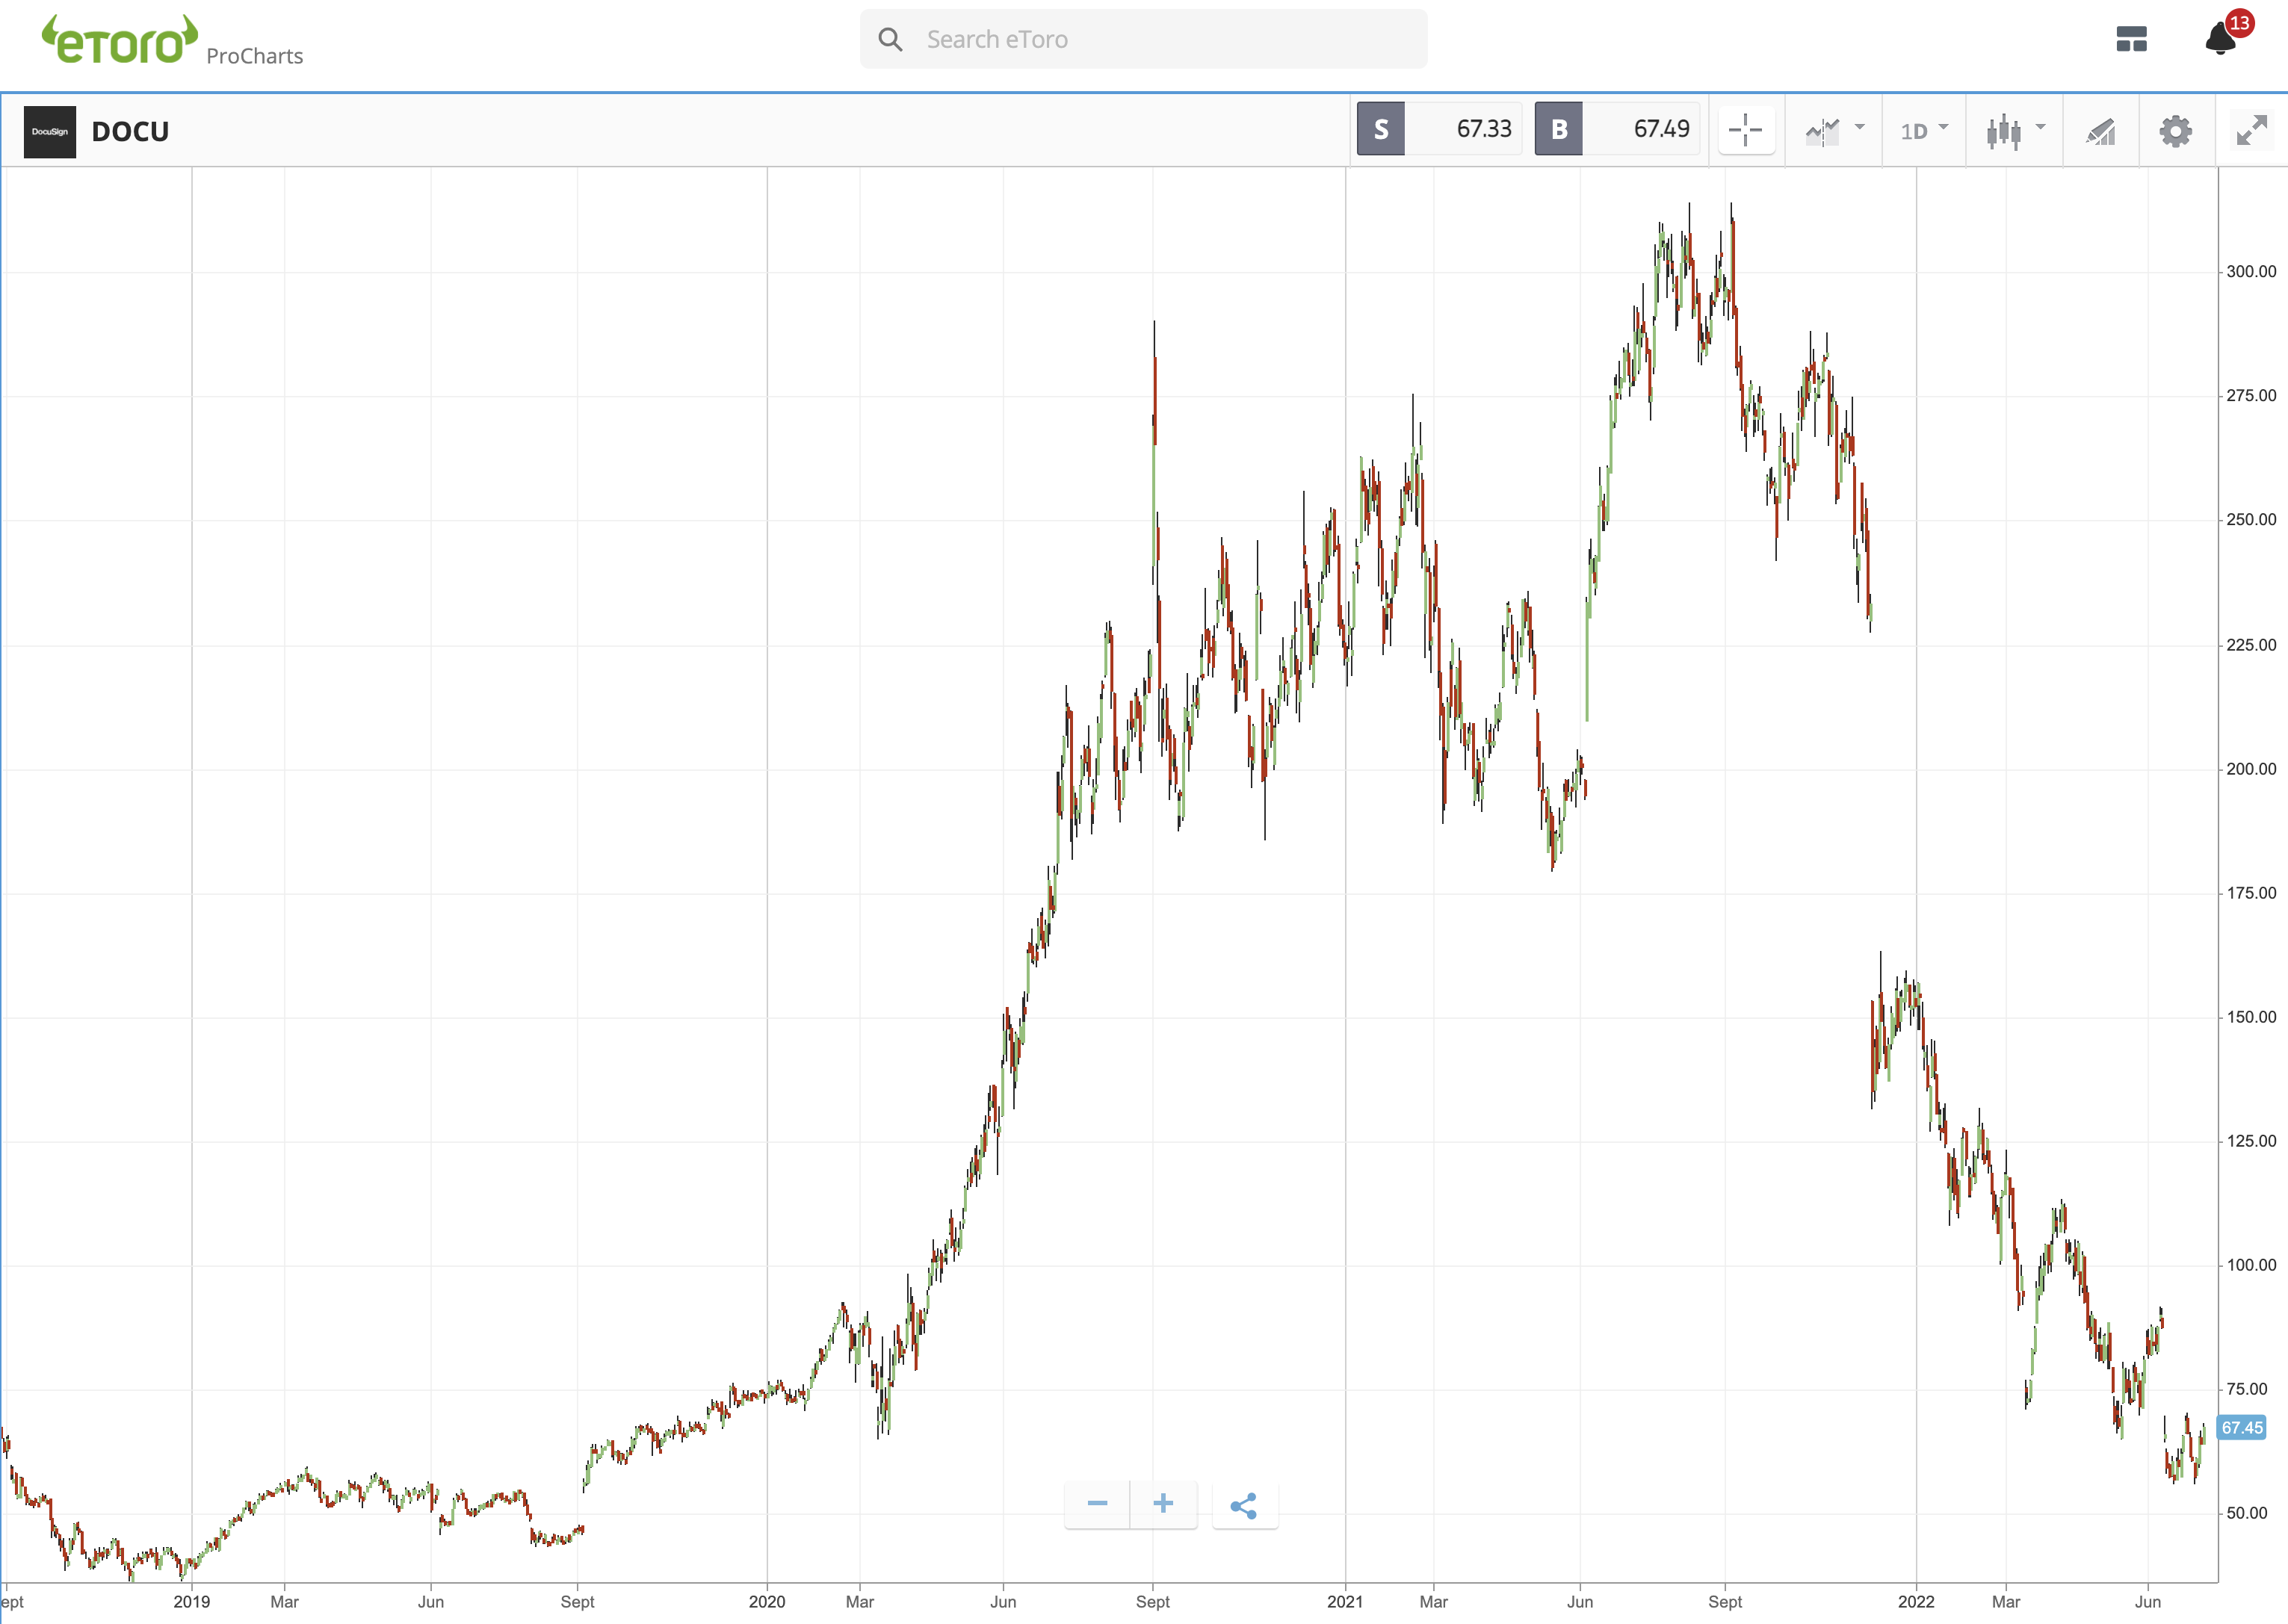Open the chart layout grid icon
The width and height of the screenshot is (2288, 1624).
(x=2131, y=39)
